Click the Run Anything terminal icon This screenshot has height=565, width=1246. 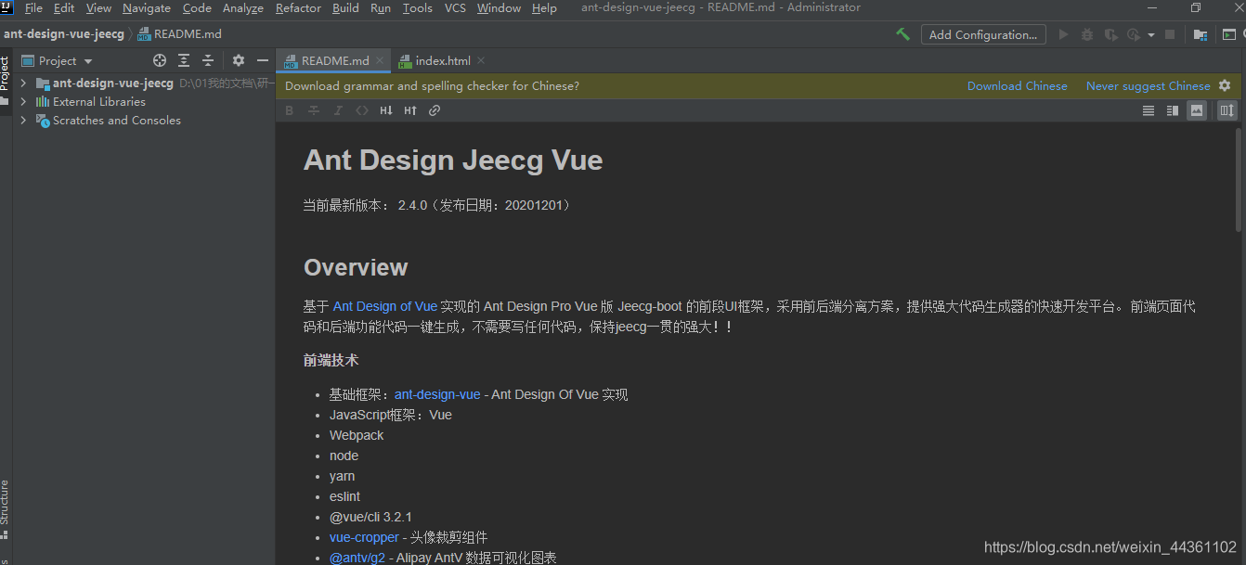tap(1229, 34)
